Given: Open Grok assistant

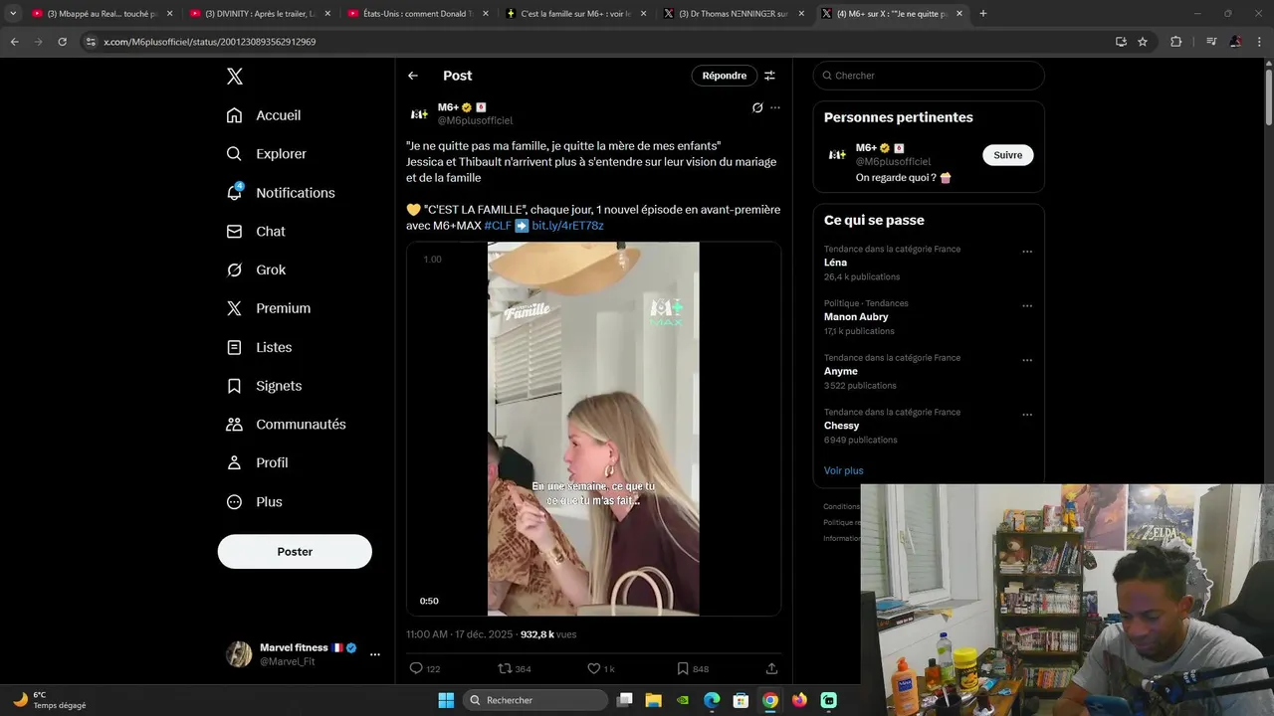Looking at the screenshot, I should click(256, 270).
